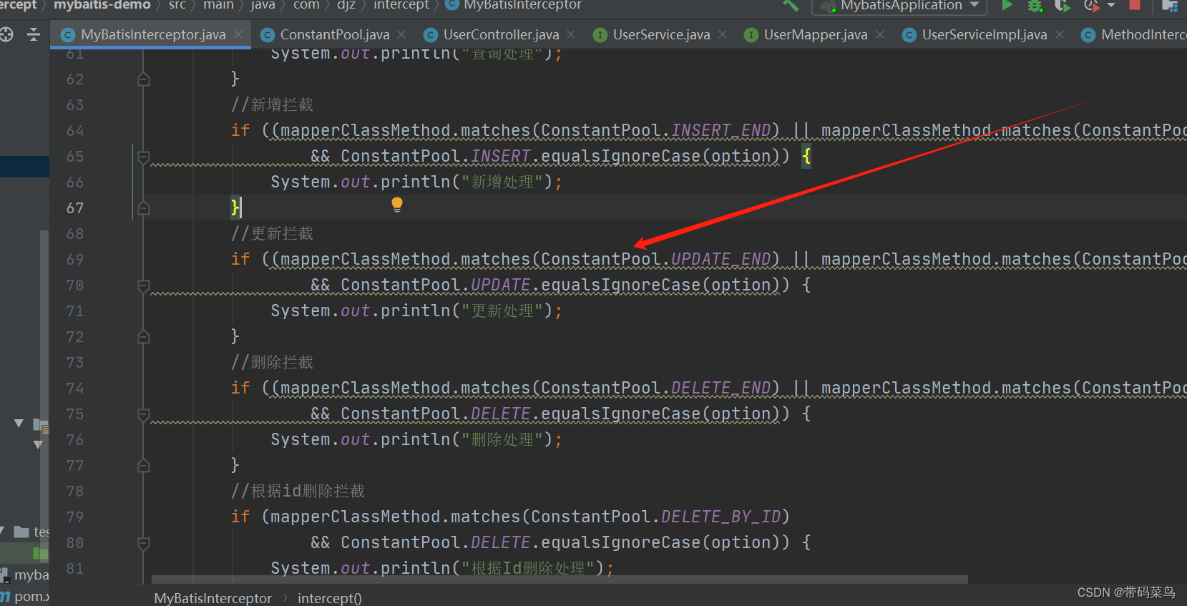Click the MyBatisInterceptor class icon in breadcrumb
The width and height of the screenshot is (1187, 606).
coord(452,5)
